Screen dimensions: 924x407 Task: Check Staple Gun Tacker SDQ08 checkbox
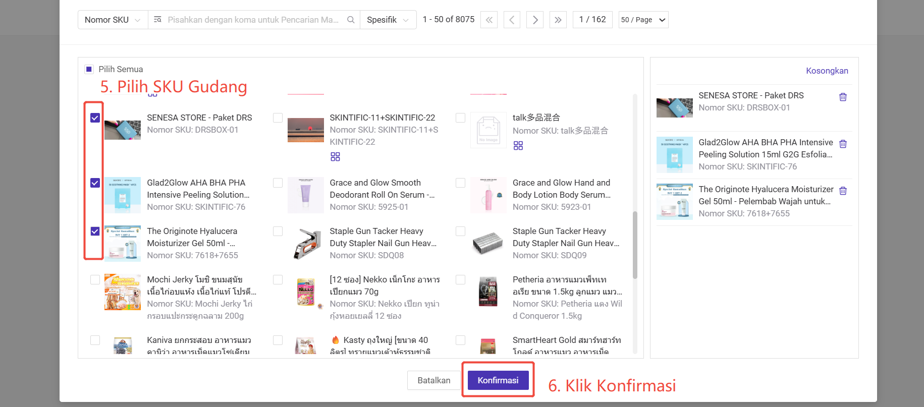[x=278, y=231]
